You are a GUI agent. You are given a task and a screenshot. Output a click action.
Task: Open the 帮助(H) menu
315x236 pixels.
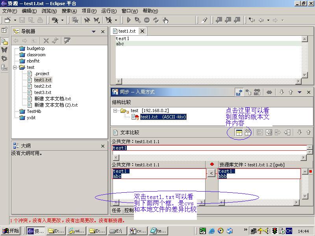(150, 11)
